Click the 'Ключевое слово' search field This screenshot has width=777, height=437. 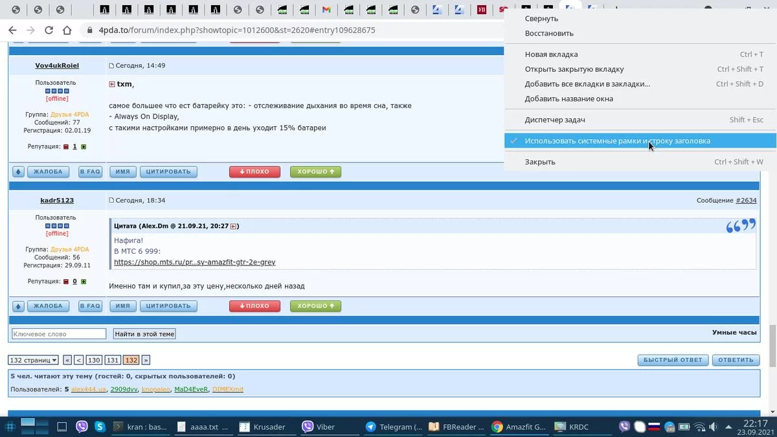(59, 334)
